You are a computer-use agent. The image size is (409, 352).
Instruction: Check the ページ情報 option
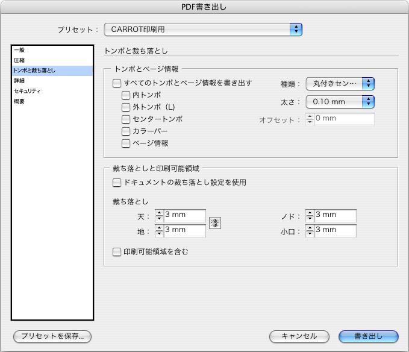(x=126, y=143)
